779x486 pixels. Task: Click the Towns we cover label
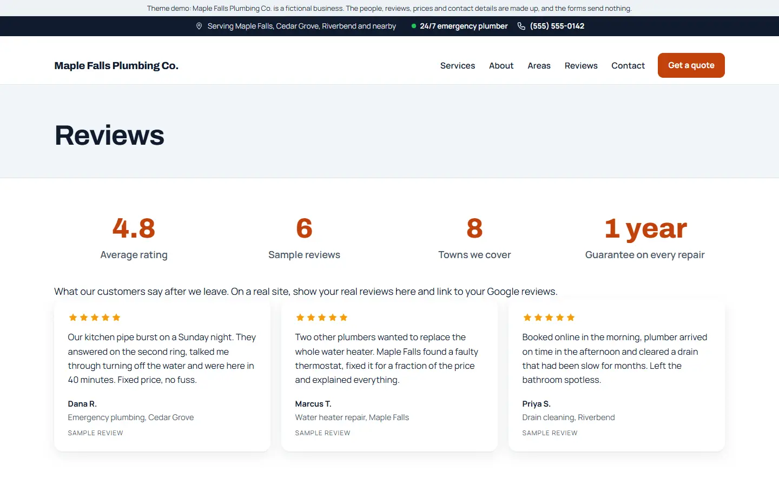(x=474, y=255)
